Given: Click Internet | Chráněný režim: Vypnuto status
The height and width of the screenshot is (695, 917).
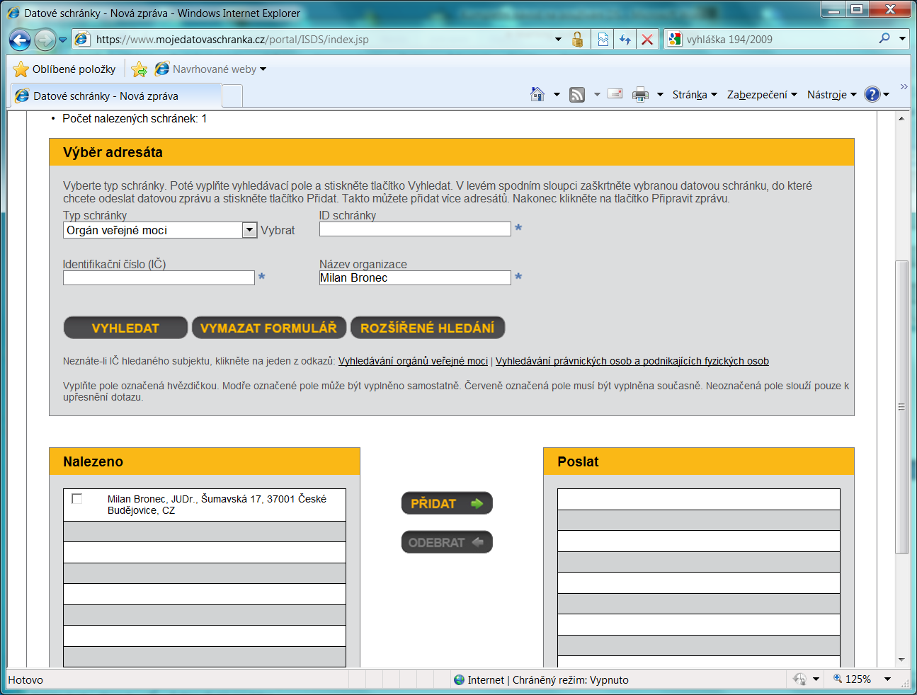Looking at the screenshot, I should pyautogui.click(x=548, y=679).
